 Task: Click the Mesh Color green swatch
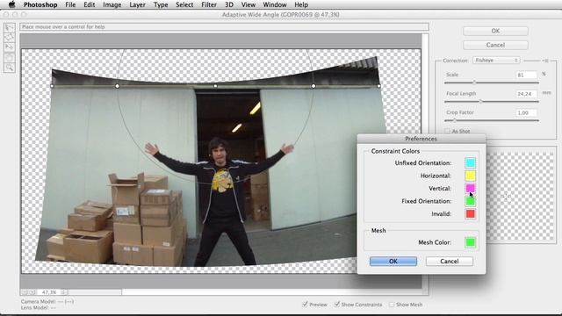click(470, 242)
